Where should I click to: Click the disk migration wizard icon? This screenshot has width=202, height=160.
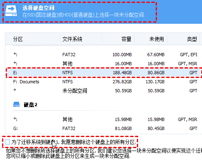pos(11,11)
